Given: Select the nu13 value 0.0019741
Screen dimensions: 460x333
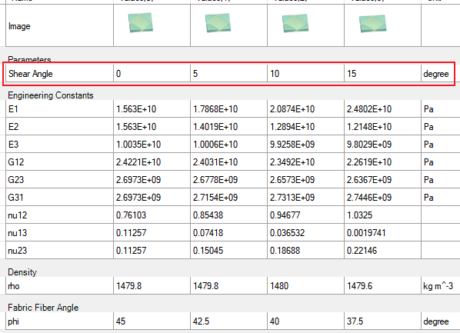Looking at the screenshot, I should click(366, 233).
